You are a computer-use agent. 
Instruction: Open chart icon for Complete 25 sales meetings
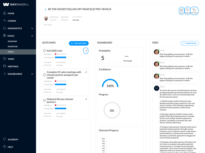coord(86,72)
